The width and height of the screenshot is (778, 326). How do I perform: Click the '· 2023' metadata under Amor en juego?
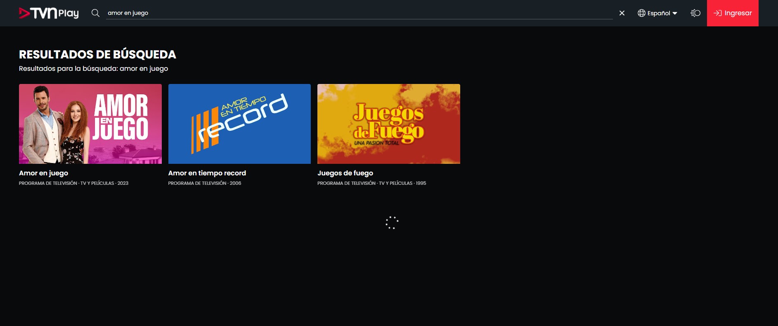(122, 183)
